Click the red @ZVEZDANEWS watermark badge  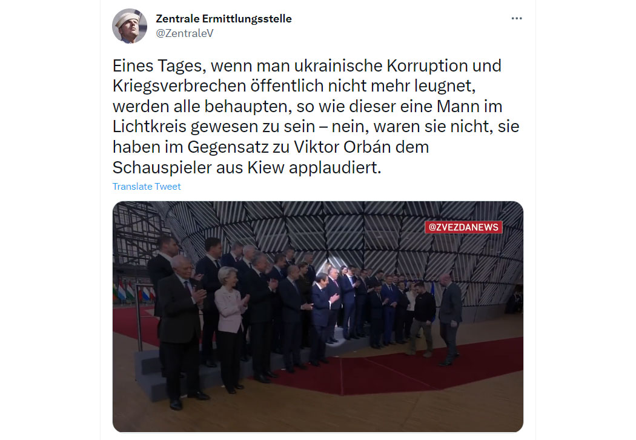pos(463,227)
